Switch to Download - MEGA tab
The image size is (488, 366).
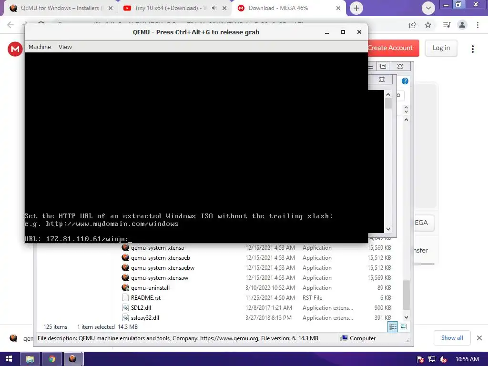(x=288, y=8)
